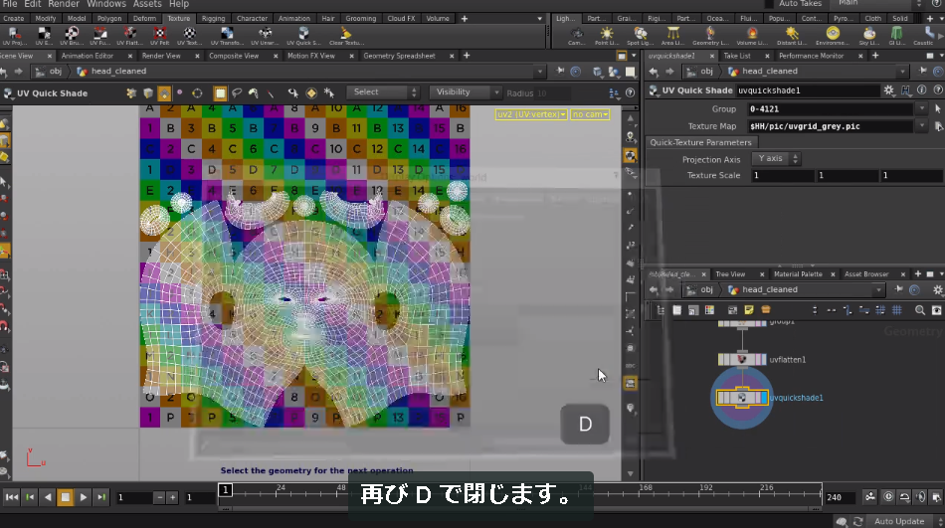Toggle pin on scene view pane
The height and width of the screenshot is (528, 945).
coord(560,72)
